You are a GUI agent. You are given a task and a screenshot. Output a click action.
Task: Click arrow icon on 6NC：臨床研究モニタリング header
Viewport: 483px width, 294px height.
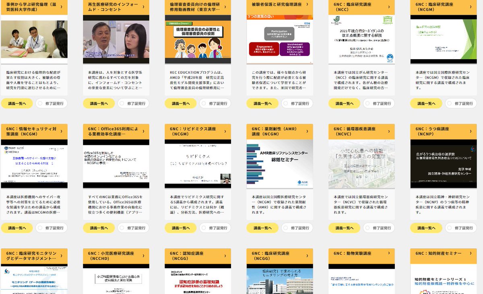61,256
